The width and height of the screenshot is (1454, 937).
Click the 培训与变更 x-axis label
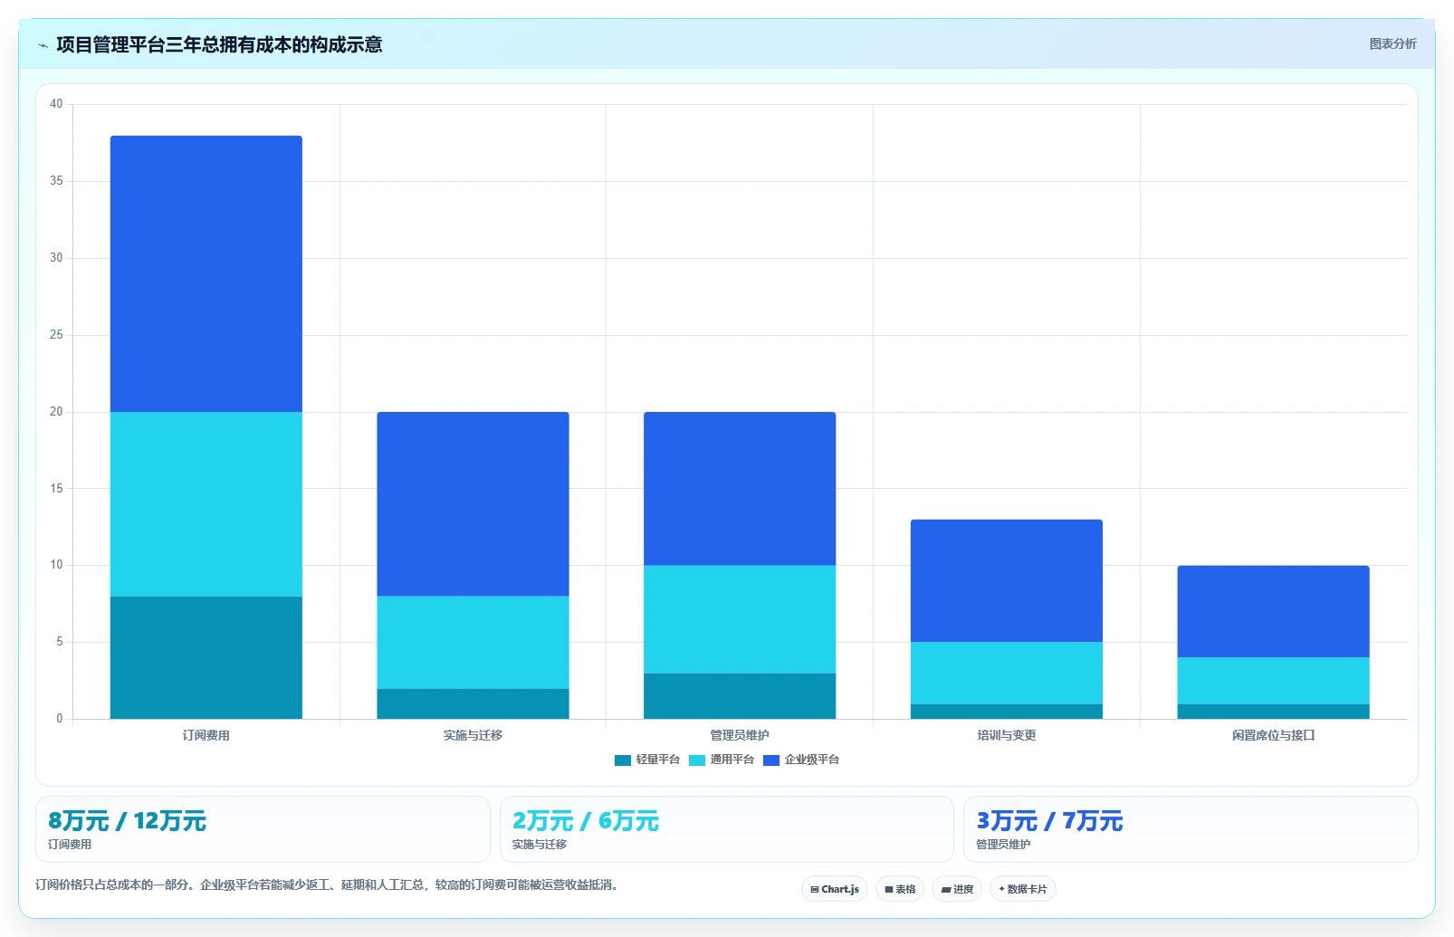pyautogui.click(x=1007, y=735)
